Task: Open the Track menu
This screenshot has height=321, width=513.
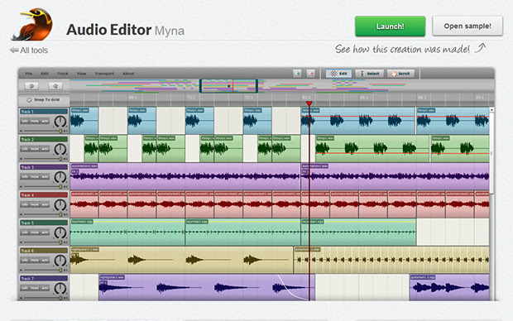Action: (63, 74)
